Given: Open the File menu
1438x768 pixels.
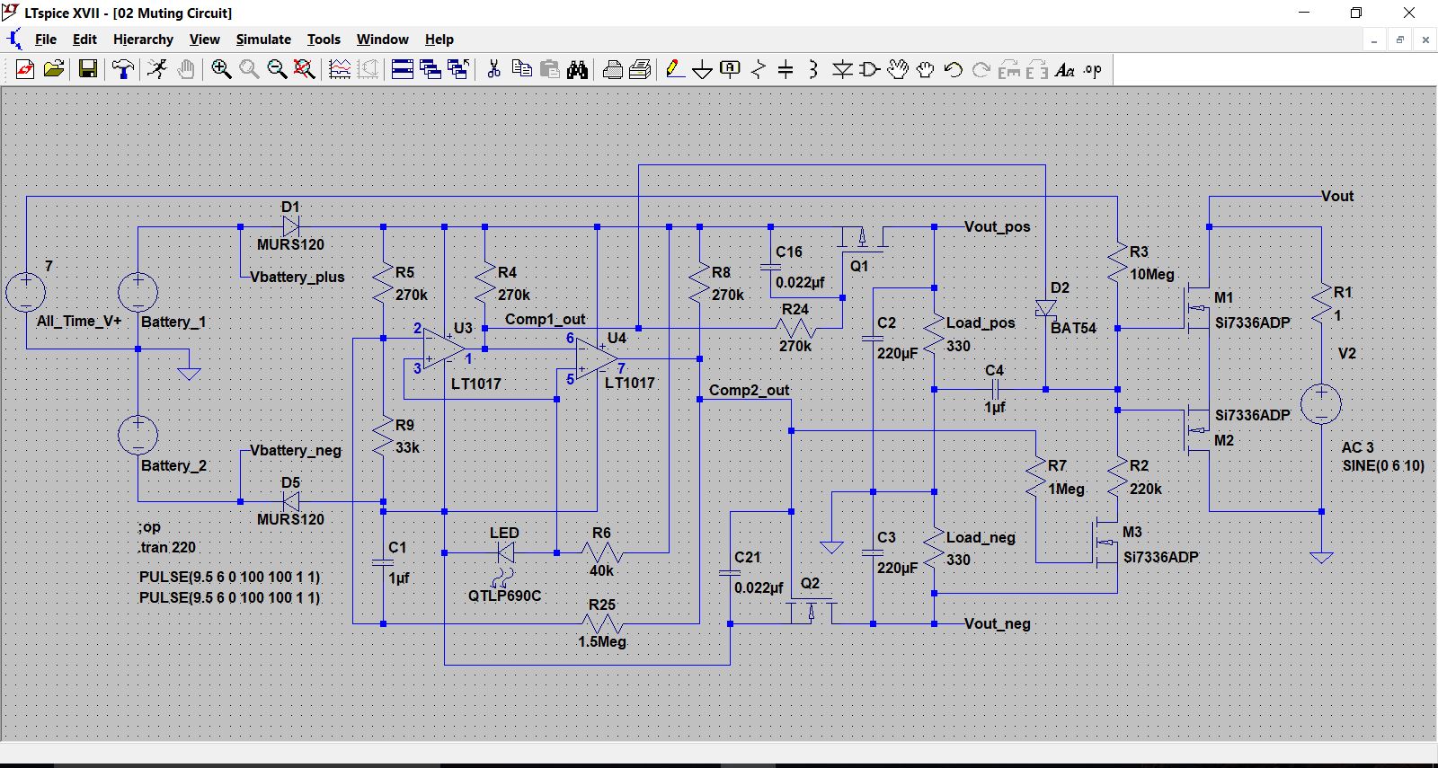Looking at the screenshot, I should [x=46, y=40].
